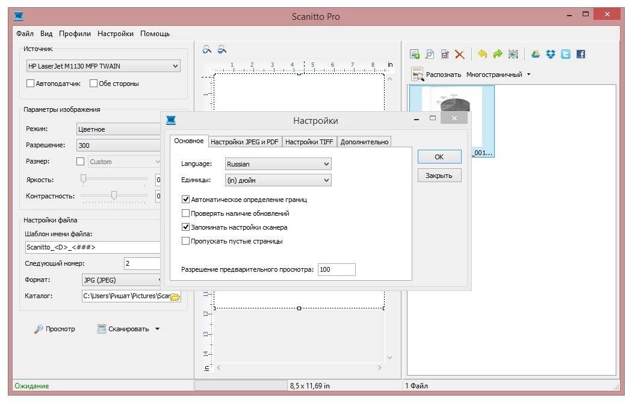Open the Профили menu
This screenshot has height=407, width=635.
pos(75,34)
